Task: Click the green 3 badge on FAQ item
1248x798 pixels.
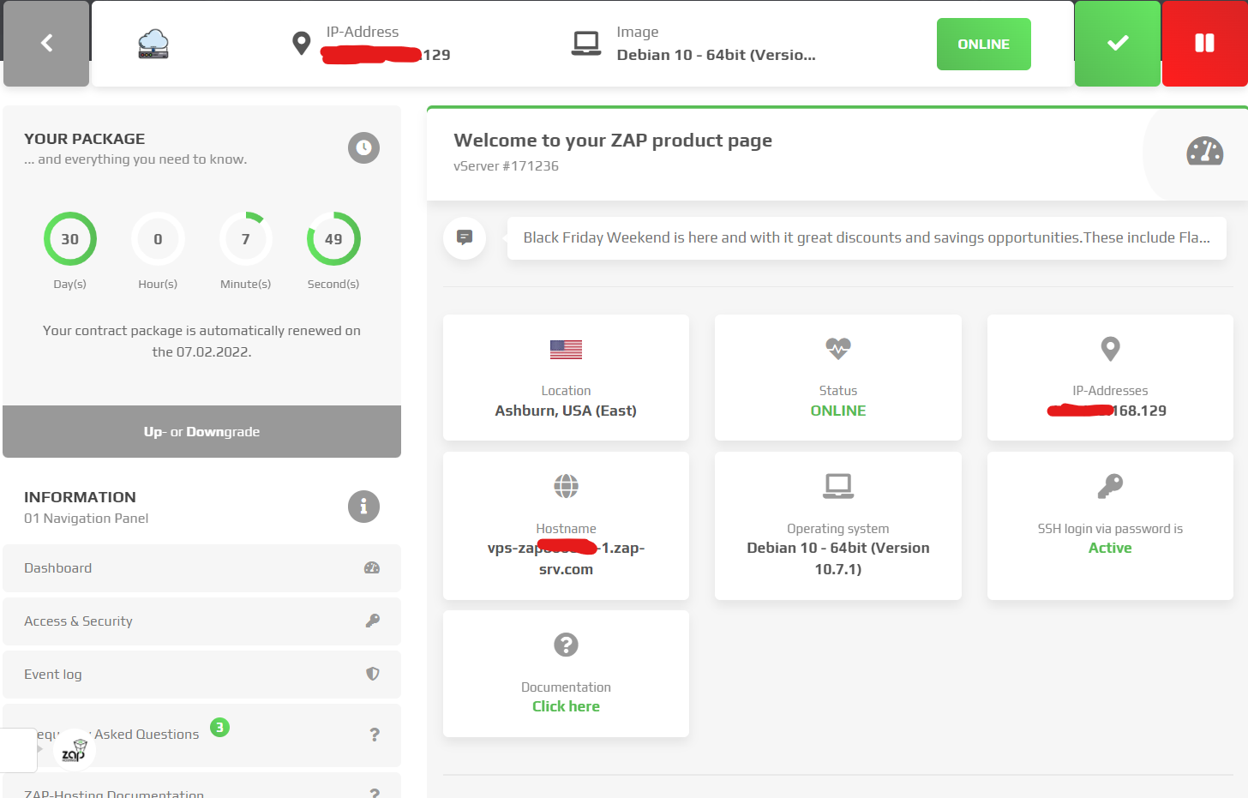Action: tap(220, 728)
